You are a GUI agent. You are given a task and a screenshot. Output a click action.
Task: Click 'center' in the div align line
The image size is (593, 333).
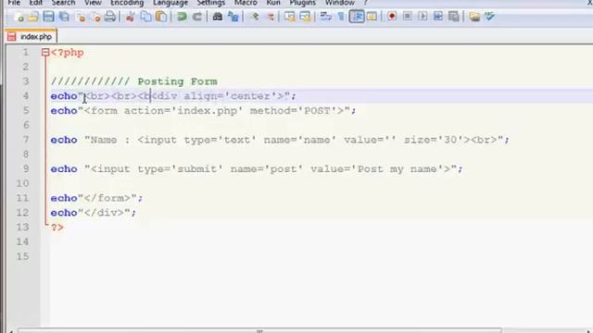250,96
